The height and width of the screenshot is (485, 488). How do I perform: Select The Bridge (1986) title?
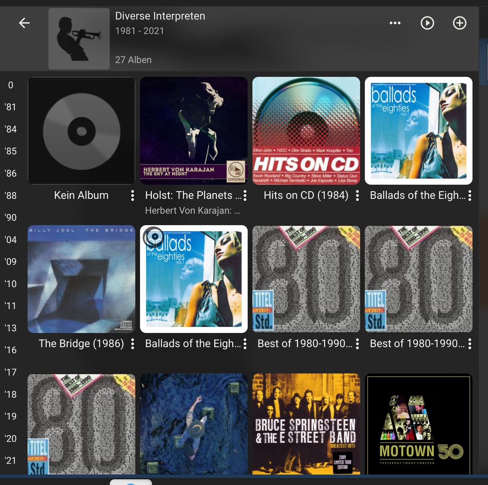point(81,344)
